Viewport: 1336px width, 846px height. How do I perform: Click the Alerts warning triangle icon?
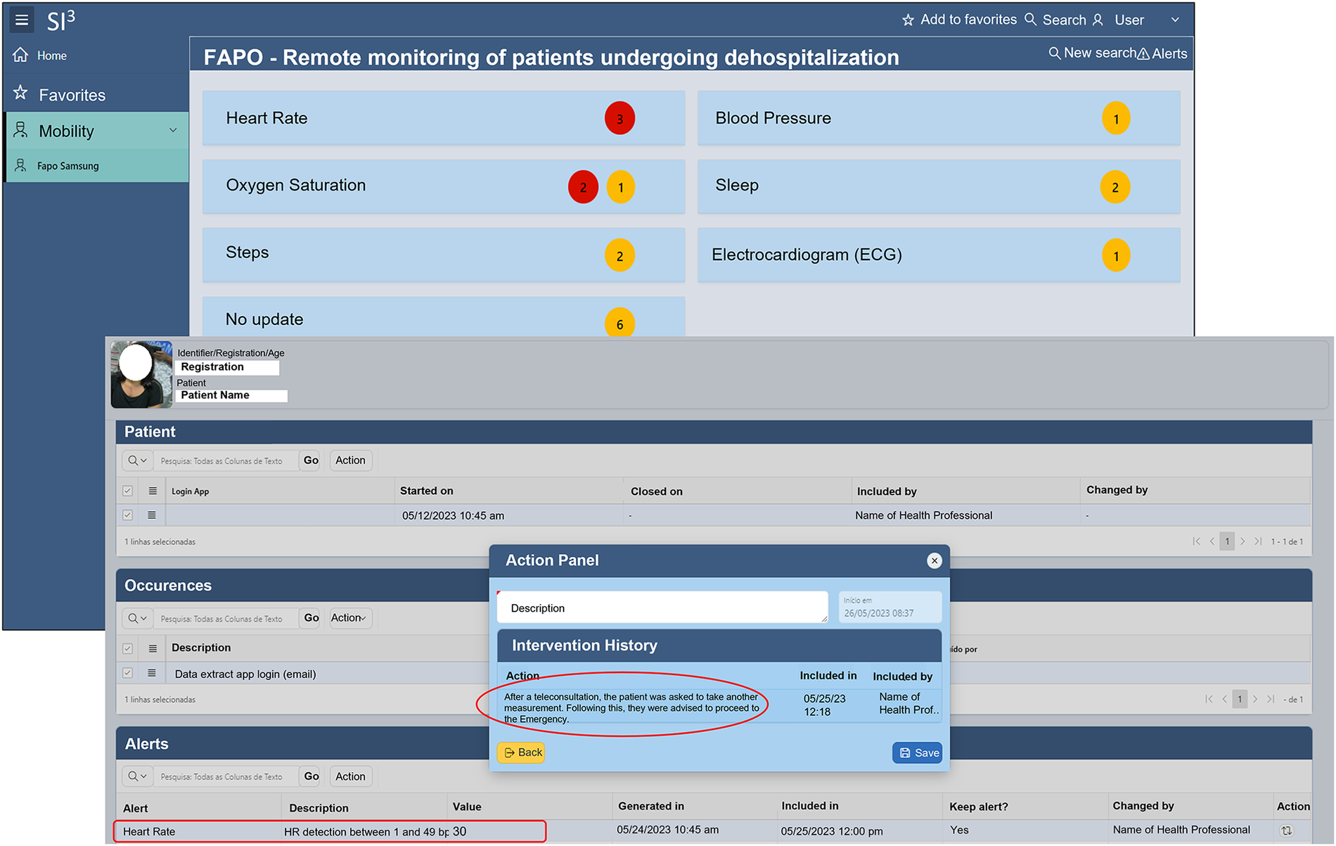click(1143, 54)
